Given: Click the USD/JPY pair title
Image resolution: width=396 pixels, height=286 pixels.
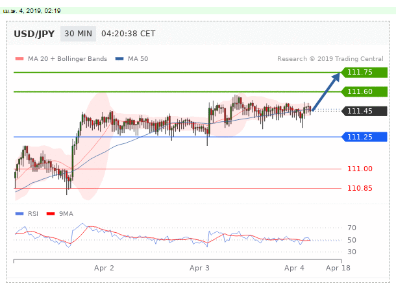Looking at the screenshot, I should pos(34,34).
